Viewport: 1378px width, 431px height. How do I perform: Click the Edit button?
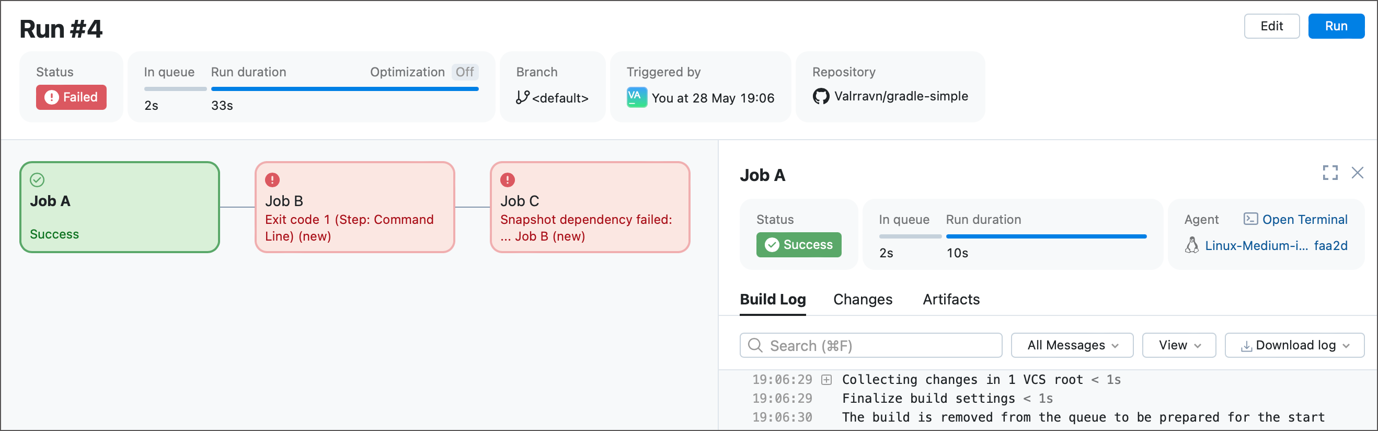coord(1271,26)
